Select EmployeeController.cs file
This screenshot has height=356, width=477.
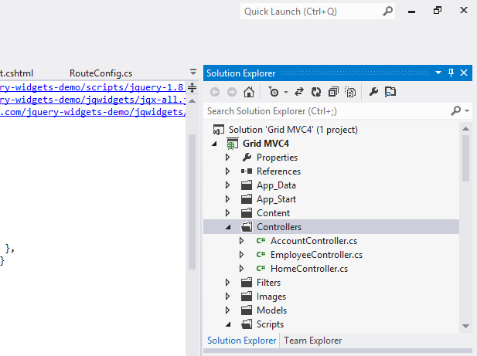[316, 255]
